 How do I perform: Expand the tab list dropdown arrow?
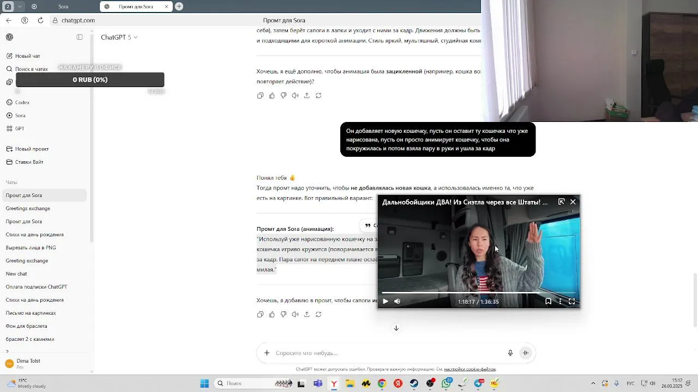point(20,7)
